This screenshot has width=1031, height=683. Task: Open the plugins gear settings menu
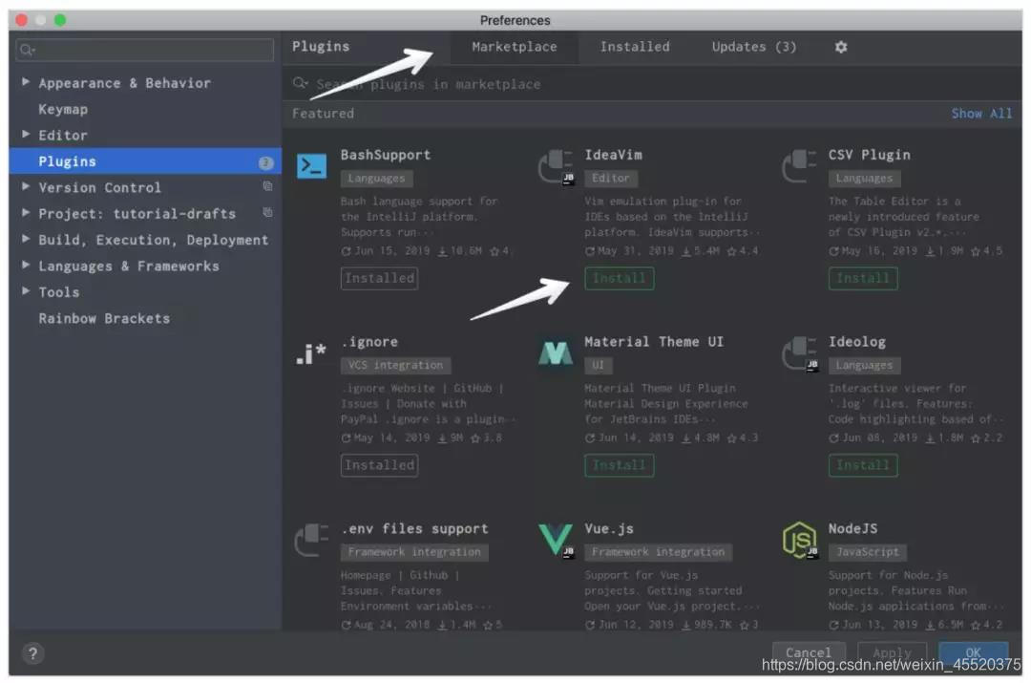point(841,47)
